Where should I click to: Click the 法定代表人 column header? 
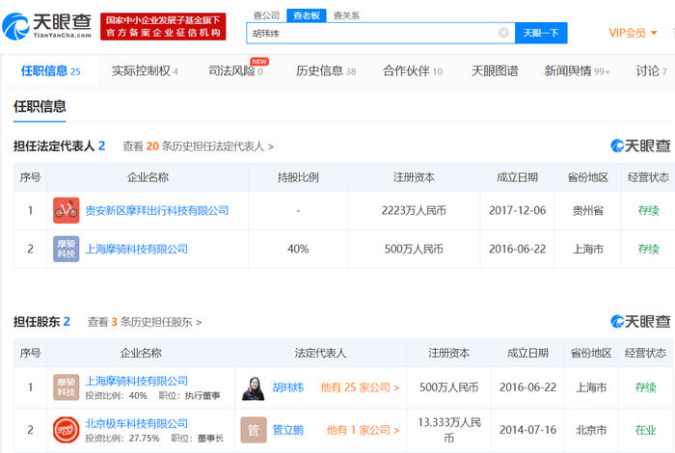[x=320, y=353]
